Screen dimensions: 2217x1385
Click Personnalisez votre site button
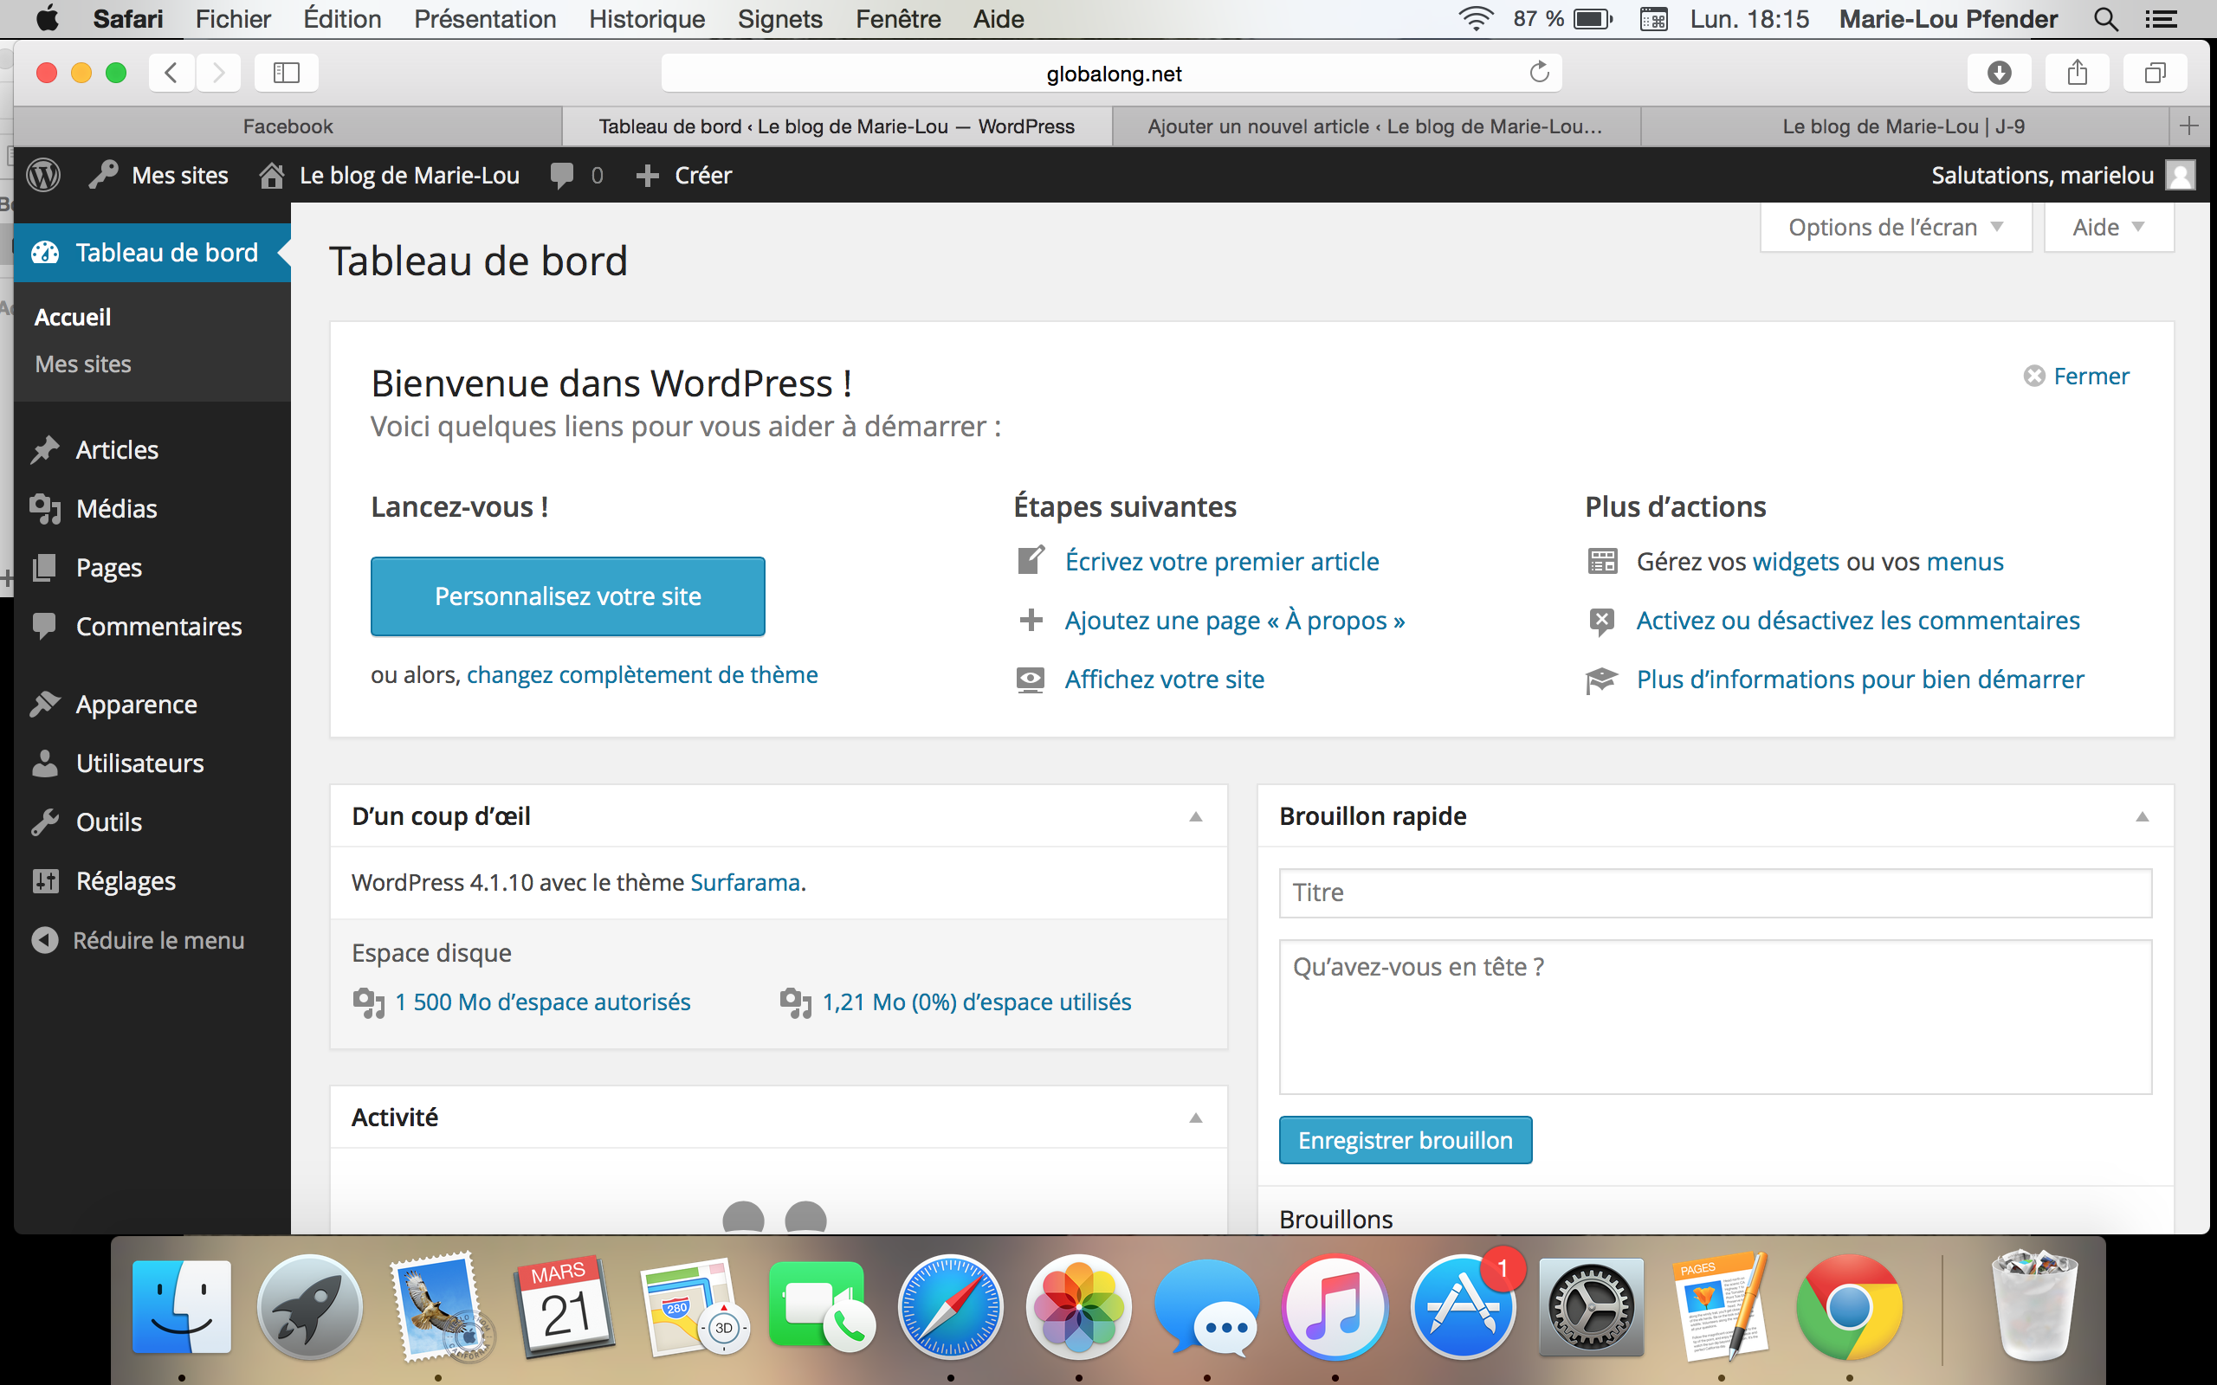pyautogui.click(x=568, y=596)
